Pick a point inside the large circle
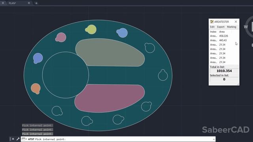 66,75
